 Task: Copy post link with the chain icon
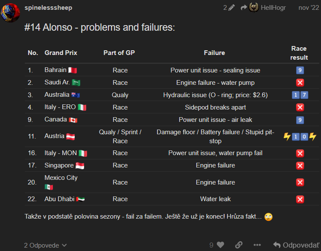pyautogui.click(x=239, y=245)
